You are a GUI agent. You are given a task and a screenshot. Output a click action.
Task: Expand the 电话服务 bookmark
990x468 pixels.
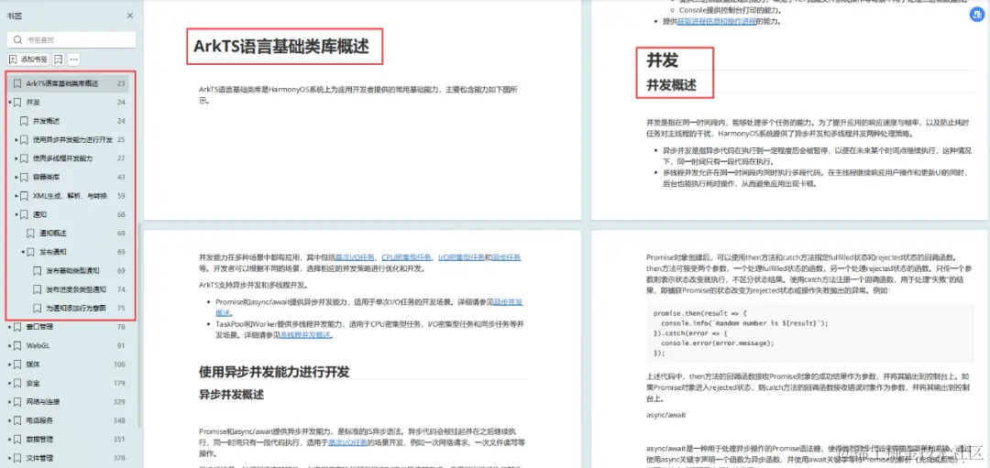click(9, 420)
